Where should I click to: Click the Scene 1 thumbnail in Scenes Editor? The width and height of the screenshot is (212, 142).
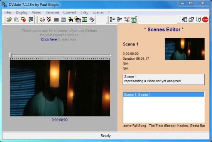coord(185,49)
